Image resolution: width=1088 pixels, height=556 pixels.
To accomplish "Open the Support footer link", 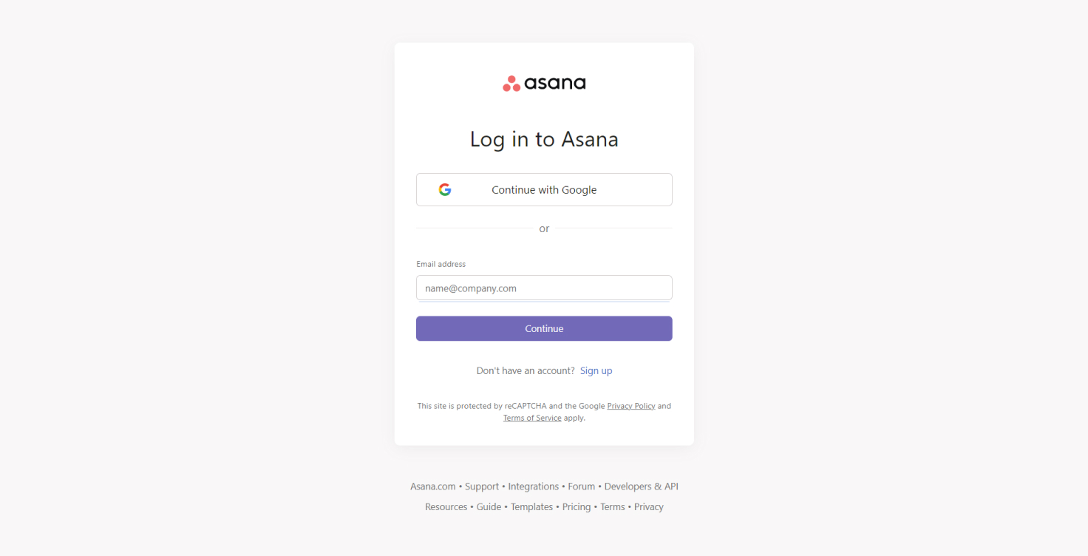I will pyautogui.click(x=482, y=486).
